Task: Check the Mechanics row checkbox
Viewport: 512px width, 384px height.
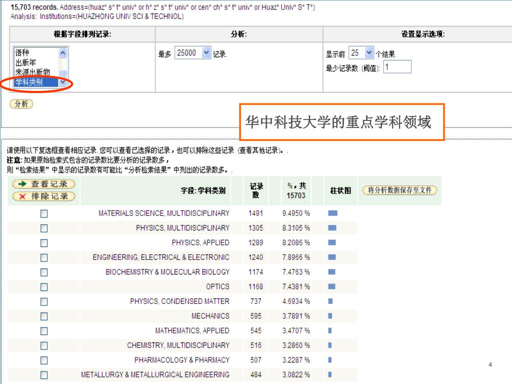Action: pyautogui.click(x=44, y=316)
